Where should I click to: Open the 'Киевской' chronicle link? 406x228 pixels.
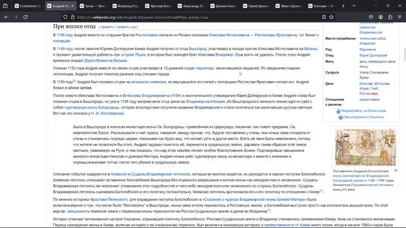pyautogui.click(x=119, y=174)
